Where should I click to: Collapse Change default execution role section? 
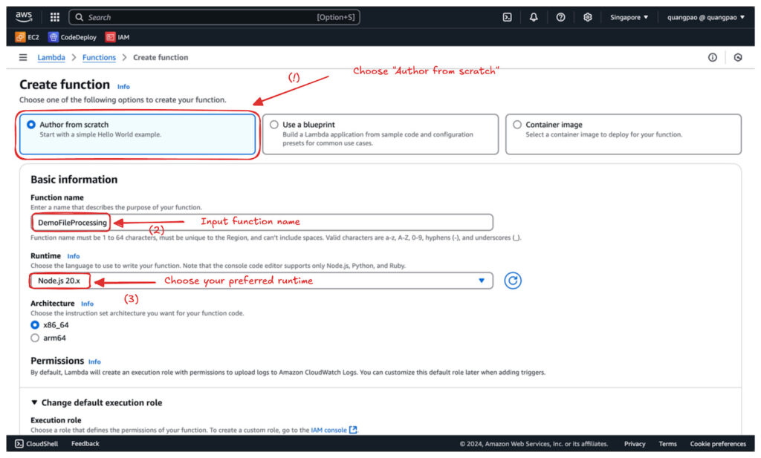tap(96, 402)
